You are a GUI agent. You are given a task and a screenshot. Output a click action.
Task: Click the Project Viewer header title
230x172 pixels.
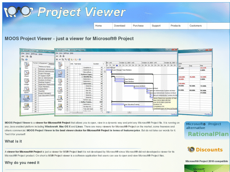tap(82, 12)
